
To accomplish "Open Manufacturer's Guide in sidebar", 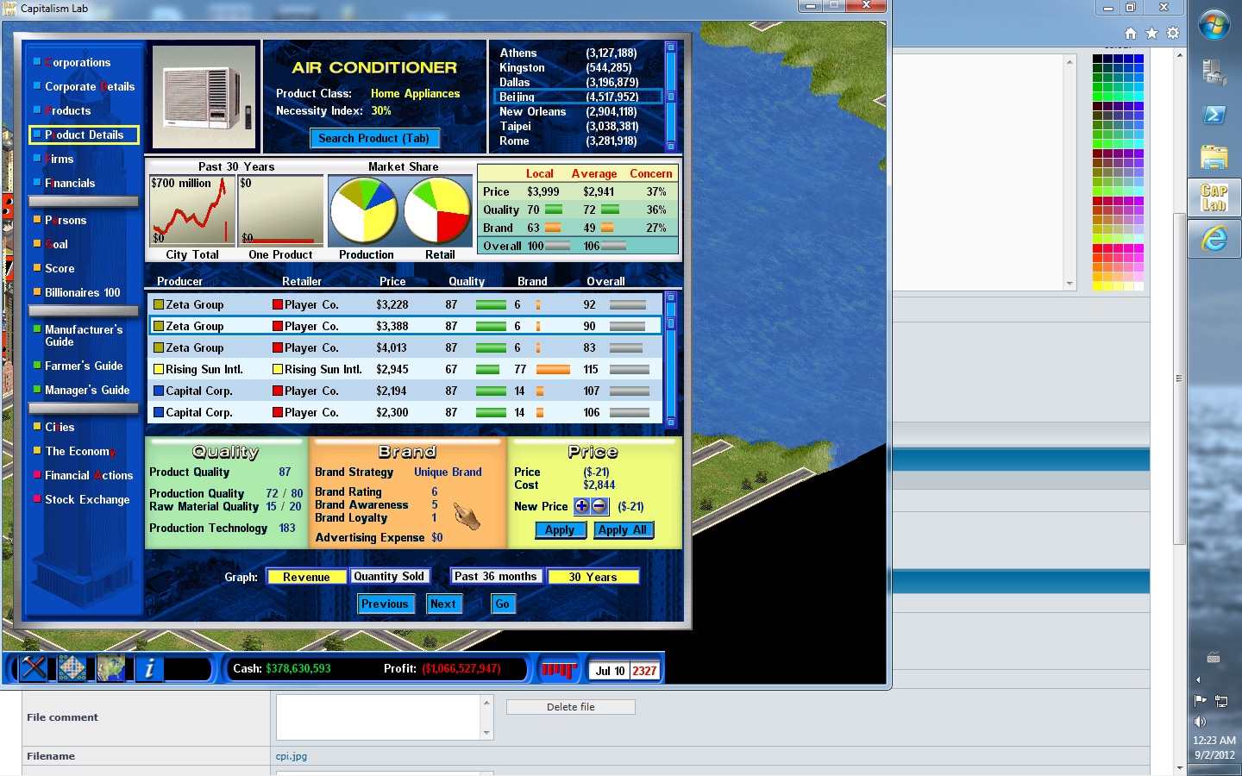I will [84, 335].
